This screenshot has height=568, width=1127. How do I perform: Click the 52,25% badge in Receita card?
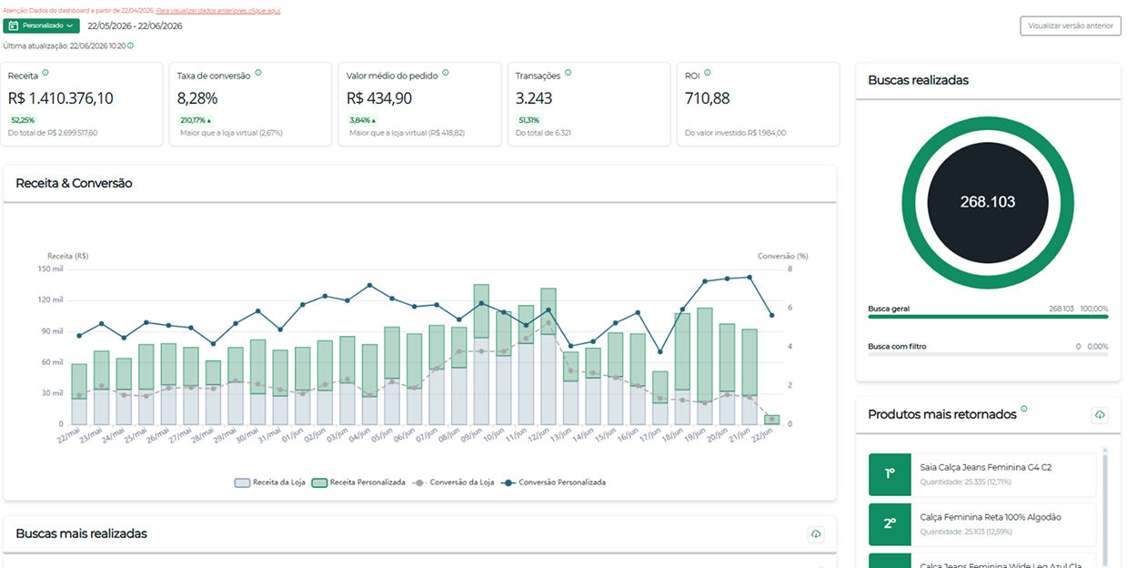23,120
